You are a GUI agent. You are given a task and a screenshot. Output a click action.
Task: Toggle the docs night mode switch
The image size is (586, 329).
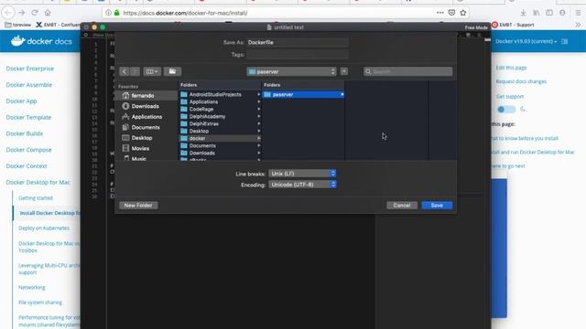[506, 110]
